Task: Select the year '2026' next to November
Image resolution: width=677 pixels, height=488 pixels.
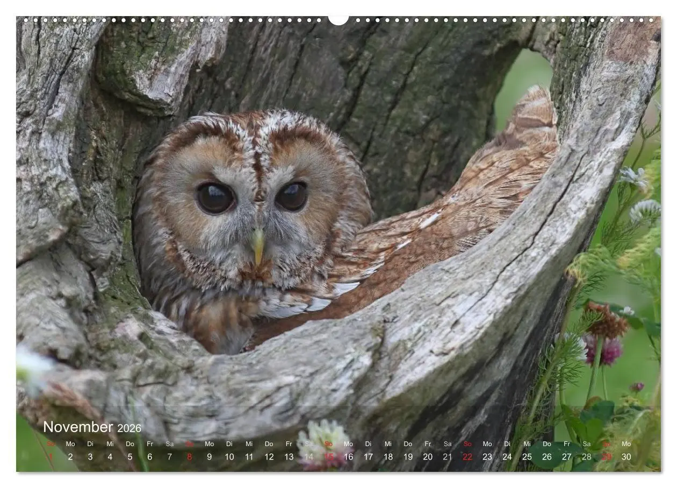Action: 131,428
